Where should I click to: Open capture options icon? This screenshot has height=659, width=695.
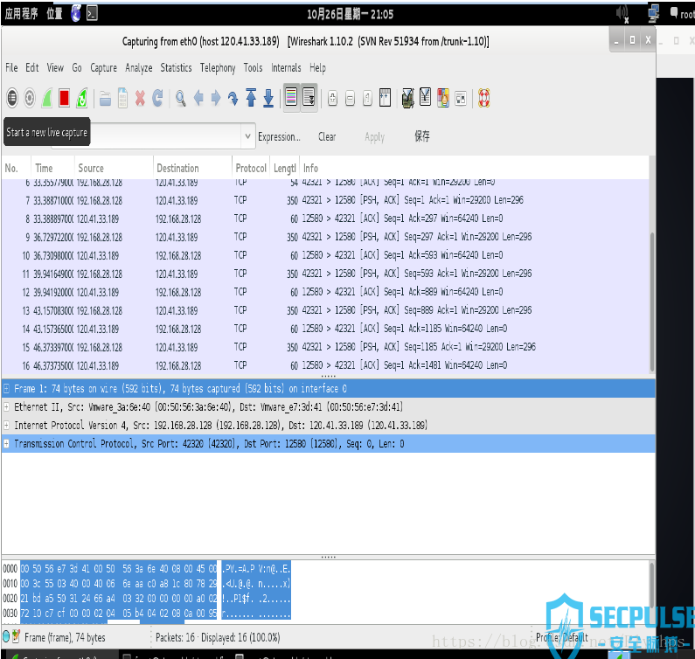[x=29, y=98]
